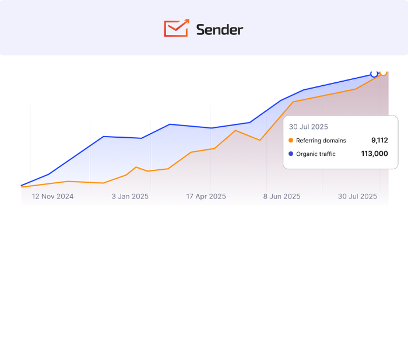Click the 9,112 referring domains value

pos(379,140)
